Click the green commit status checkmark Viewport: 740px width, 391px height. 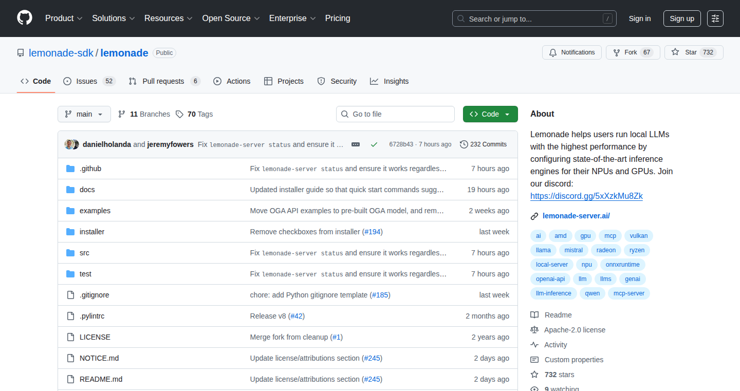374,144
